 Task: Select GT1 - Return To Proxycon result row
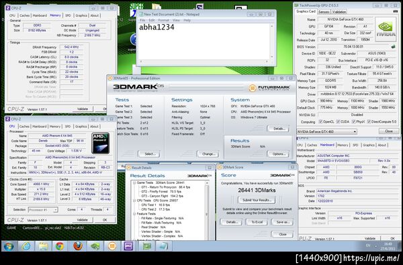point(166,187)
